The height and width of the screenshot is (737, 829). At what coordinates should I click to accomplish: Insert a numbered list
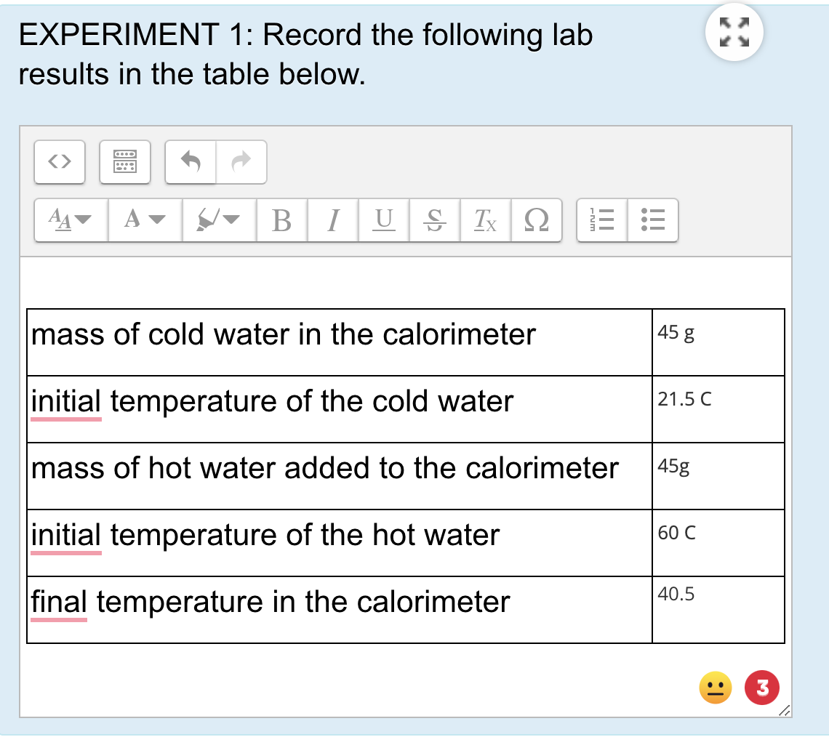click(602, 220)
